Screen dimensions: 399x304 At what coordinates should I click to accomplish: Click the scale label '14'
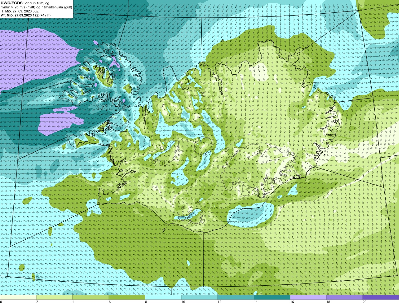255,302
